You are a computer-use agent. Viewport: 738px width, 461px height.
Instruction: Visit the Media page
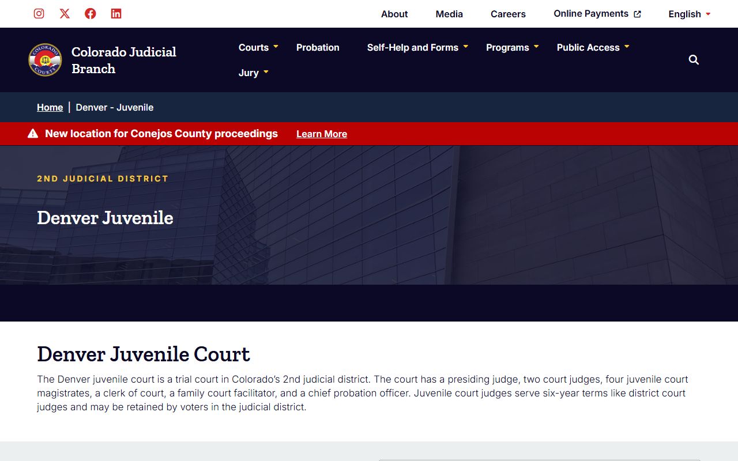[x=449, y=14]
